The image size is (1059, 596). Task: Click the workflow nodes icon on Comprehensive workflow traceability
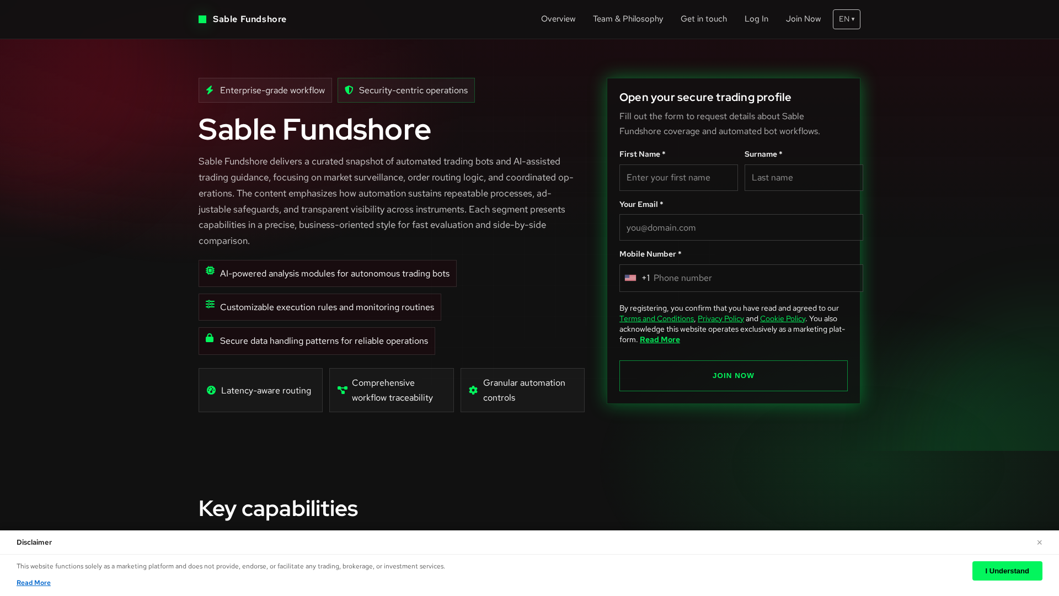click(x=343, y=390)
